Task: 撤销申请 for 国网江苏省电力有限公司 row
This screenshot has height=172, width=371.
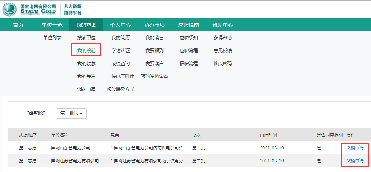Action: pyautogui.click(x=354, y=161)
